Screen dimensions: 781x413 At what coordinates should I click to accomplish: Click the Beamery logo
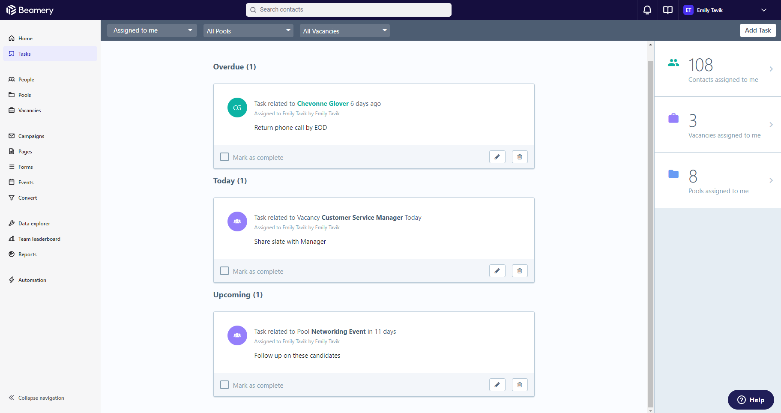coord(30,10)
